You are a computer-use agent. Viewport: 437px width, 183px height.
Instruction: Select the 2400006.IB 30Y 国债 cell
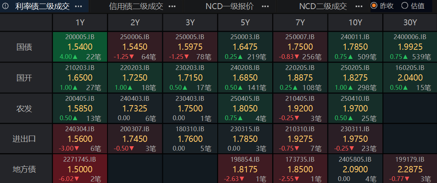pyautogui.click(x=410, y=47)
